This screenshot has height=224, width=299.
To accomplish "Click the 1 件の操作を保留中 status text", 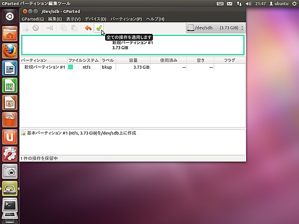I will [39, 158].
